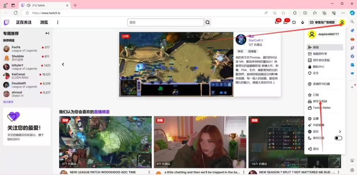Open browser collections icon
This screenshot has width=357, height=175.
324,13
